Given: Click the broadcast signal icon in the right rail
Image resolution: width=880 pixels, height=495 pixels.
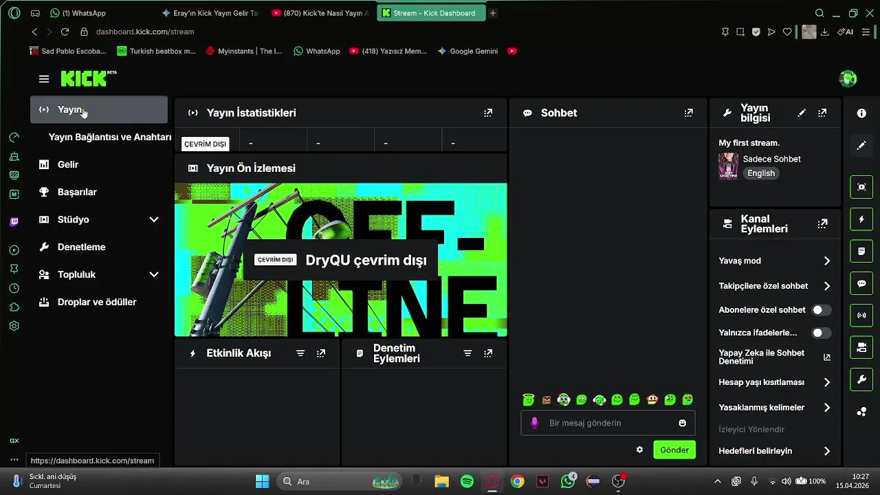Looking at the screenshot, I should (x=861, y=316).
